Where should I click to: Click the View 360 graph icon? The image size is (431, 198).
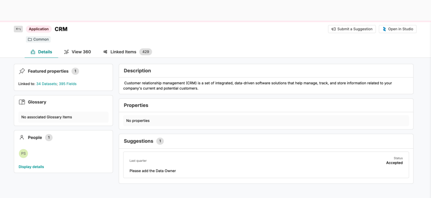click(x=67, y=52)
